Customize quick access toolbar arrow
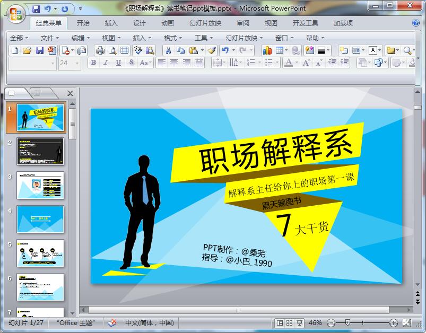Viewport: 426px width, 333px height. point(81,9)
